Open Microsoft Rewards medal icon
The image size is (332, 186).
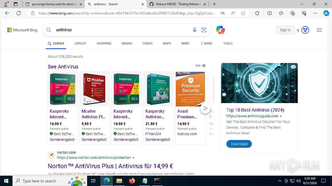(305, 30)
